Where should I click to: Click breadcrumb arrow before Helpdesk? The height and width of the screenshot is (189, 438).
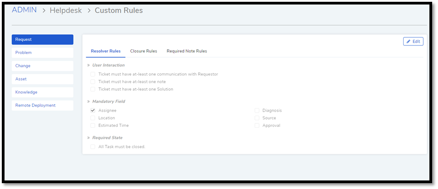point(43,11)
